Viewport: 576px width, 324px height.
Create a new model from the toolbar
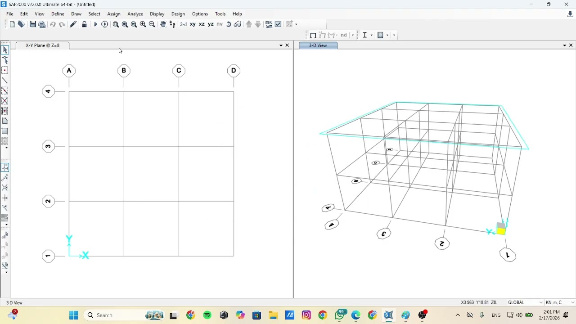click(12, 24)
